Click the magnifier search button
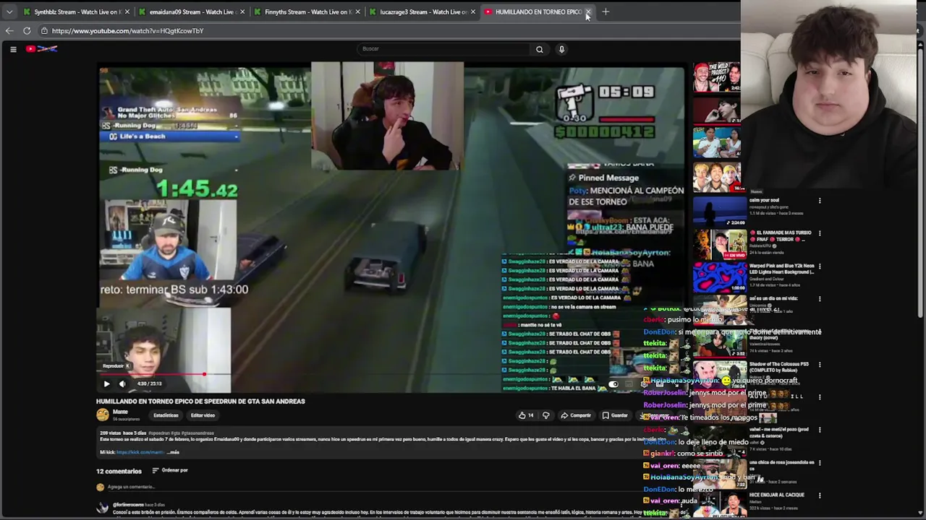 pyautogui.click(x=539, y=49)
